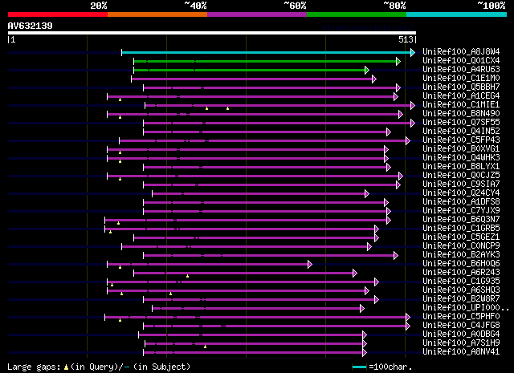This screenshot has width=514, height=373.
Task: Click the yellow gap marker under UniRef100_C1G935 row
Action: pos(112,286)
